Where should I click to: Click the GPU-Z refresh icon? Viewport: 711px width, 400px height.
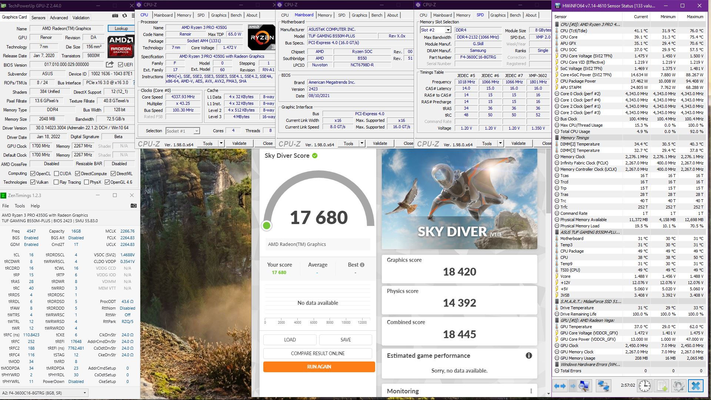[124, 16]
